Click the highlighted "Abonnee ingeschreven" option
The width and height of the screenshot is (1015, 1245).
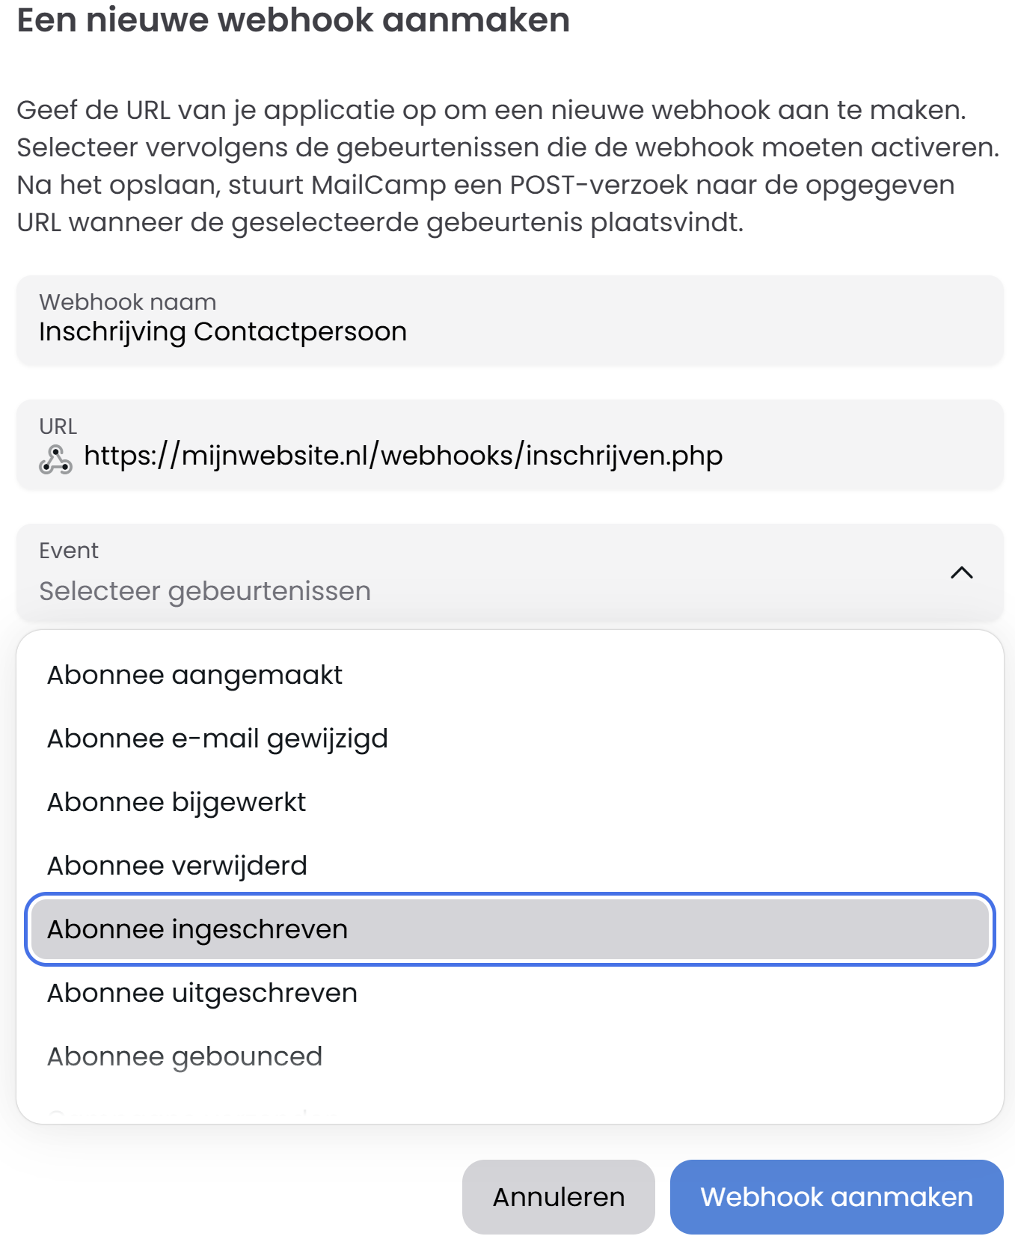coord(197,929)
